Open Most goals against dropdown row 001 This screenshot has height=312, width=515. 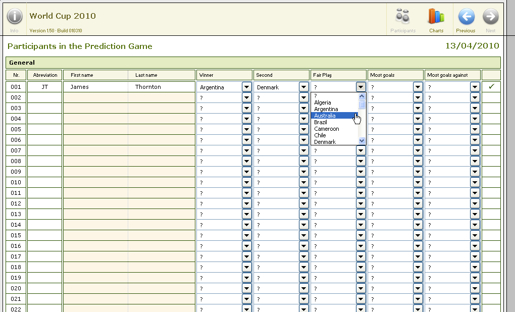point(475,87)
